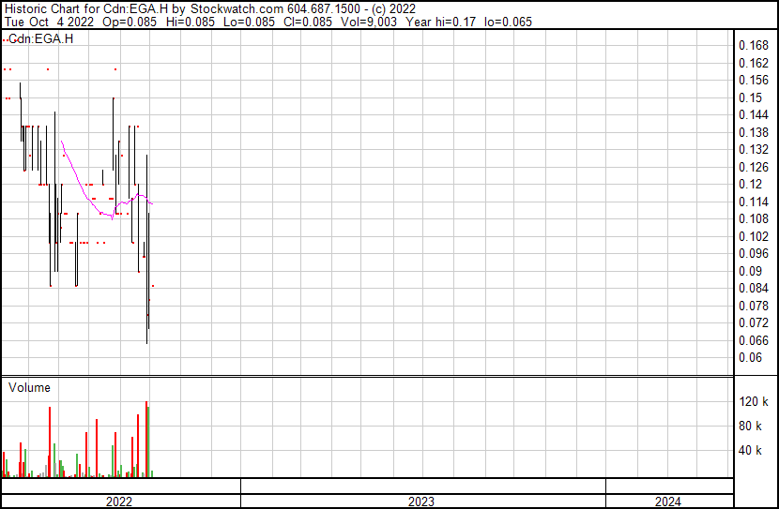Click the 0.168 price axis label
Viewport: 779px width, 509px height.
[754, 46]
